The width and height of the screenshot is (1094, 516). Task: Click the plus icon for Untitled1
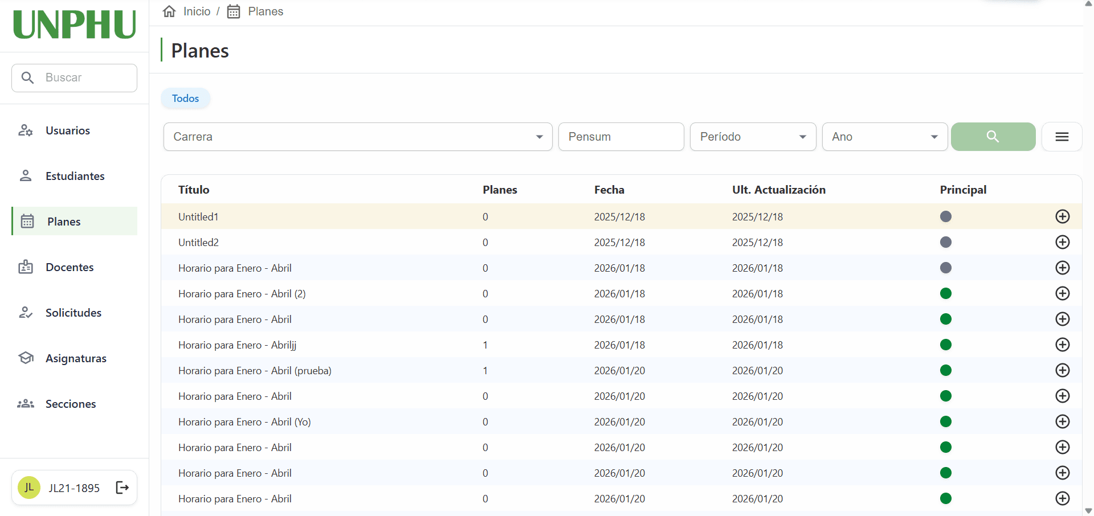(x=1063, y=216)
